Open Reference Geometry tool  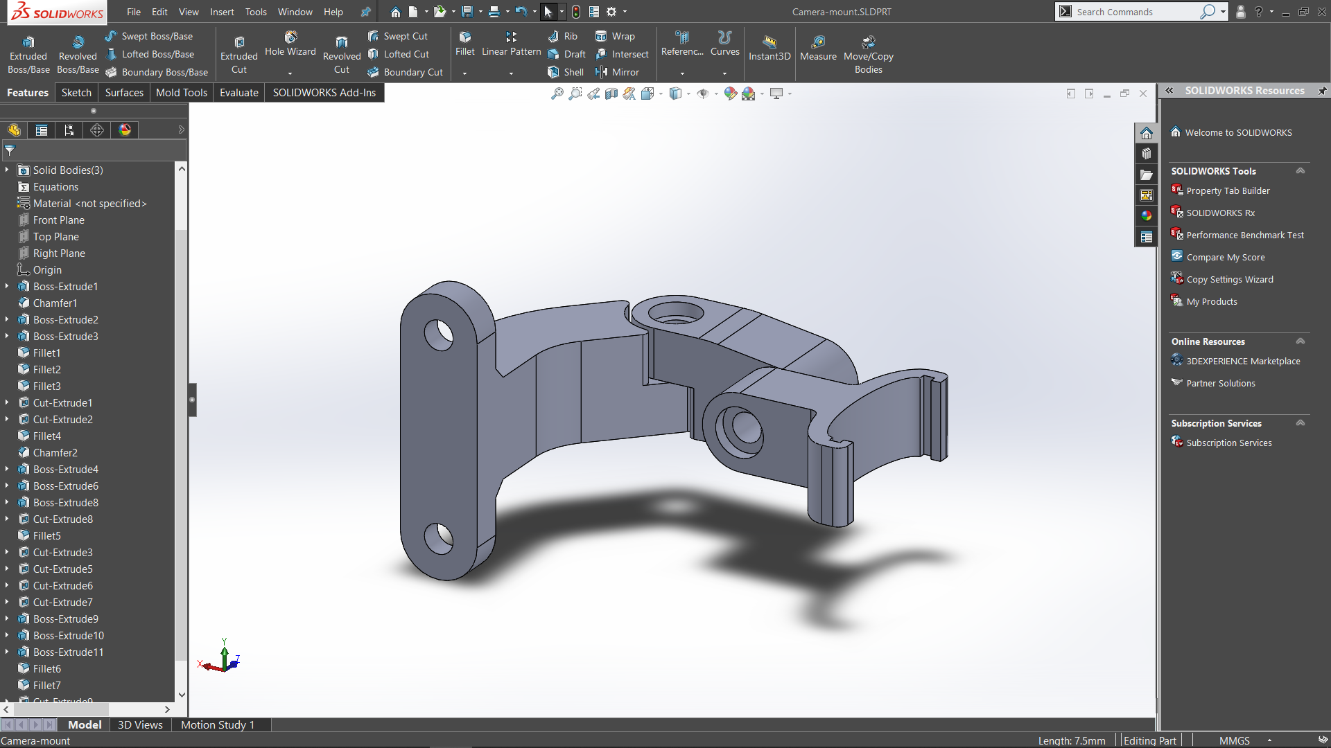[x=682, y=44]
